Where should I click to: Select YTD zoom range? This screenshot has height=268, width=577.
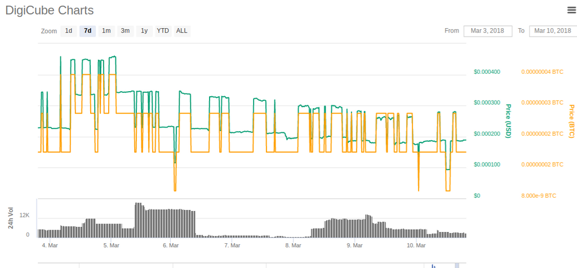click(163, 31)
